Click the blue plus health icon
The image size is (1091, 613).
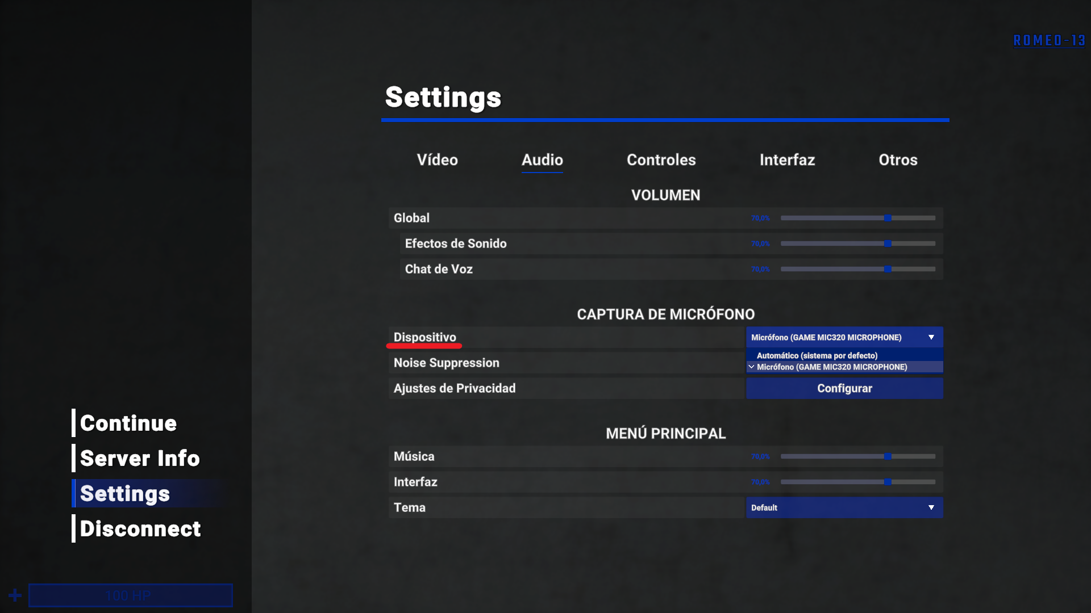click(x=15, y=595)
